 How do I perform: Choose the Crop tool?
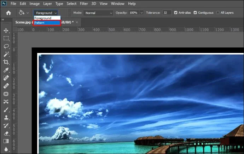6,62
